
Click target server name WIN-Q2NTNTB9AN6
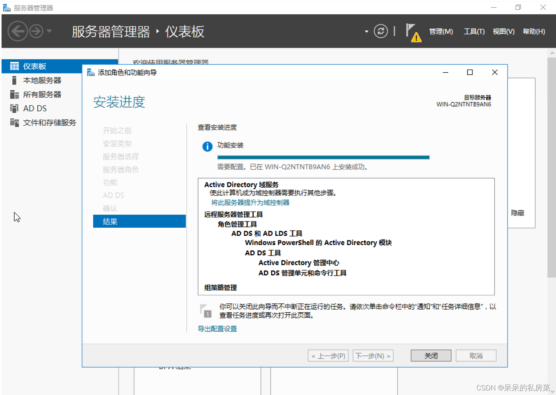[x=464, y=104]
